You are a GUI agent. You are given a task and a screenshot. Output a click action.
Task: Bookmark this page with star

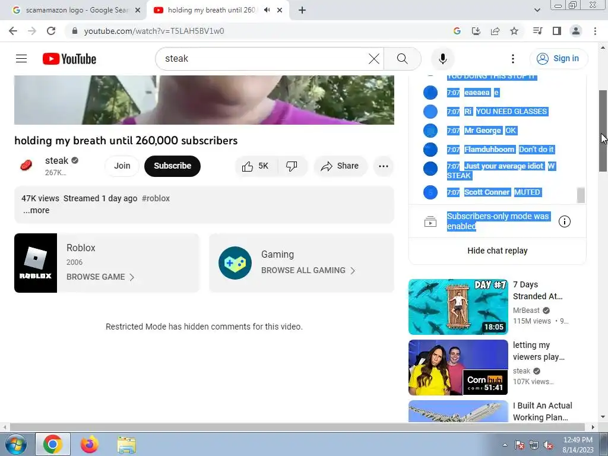tap(514, 31)
